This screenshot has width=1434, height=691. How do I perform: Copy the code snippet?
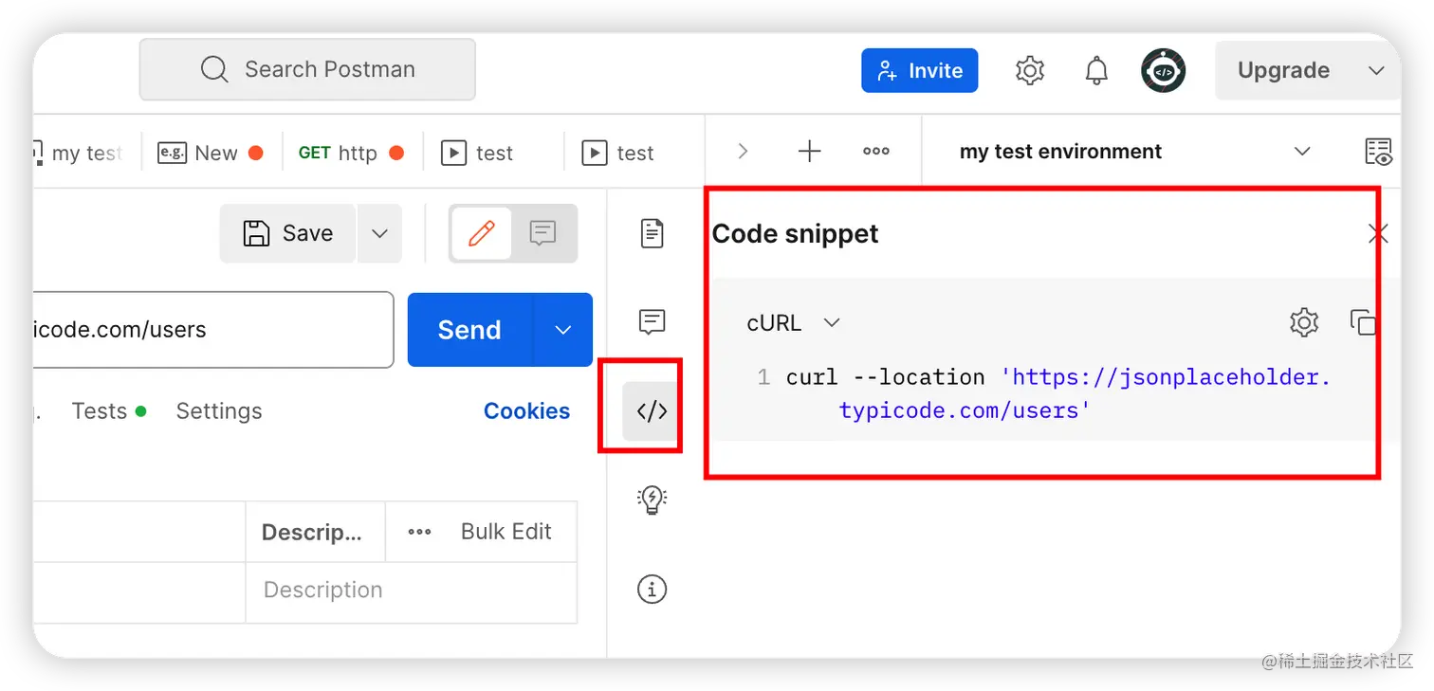coord(1363,322)
